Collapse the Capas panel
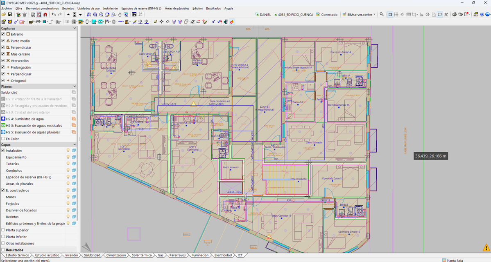The image size is (491, 262). click(x=75, y=145)
